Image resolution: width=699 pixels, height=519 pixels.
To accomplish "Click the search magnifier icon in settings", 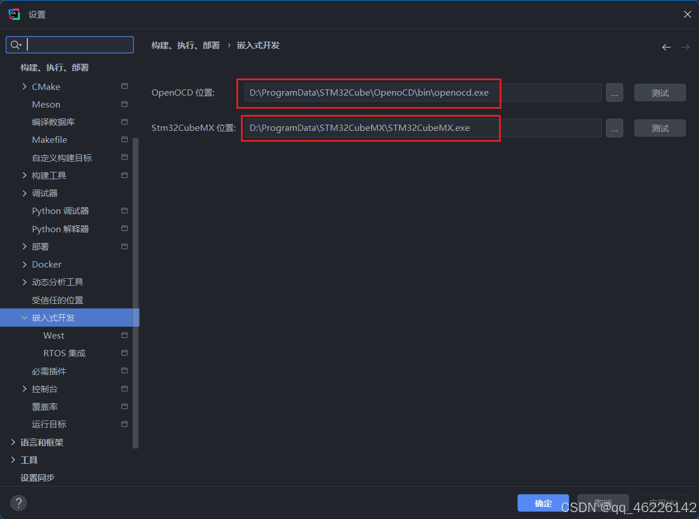I will (x=16, y=45).
